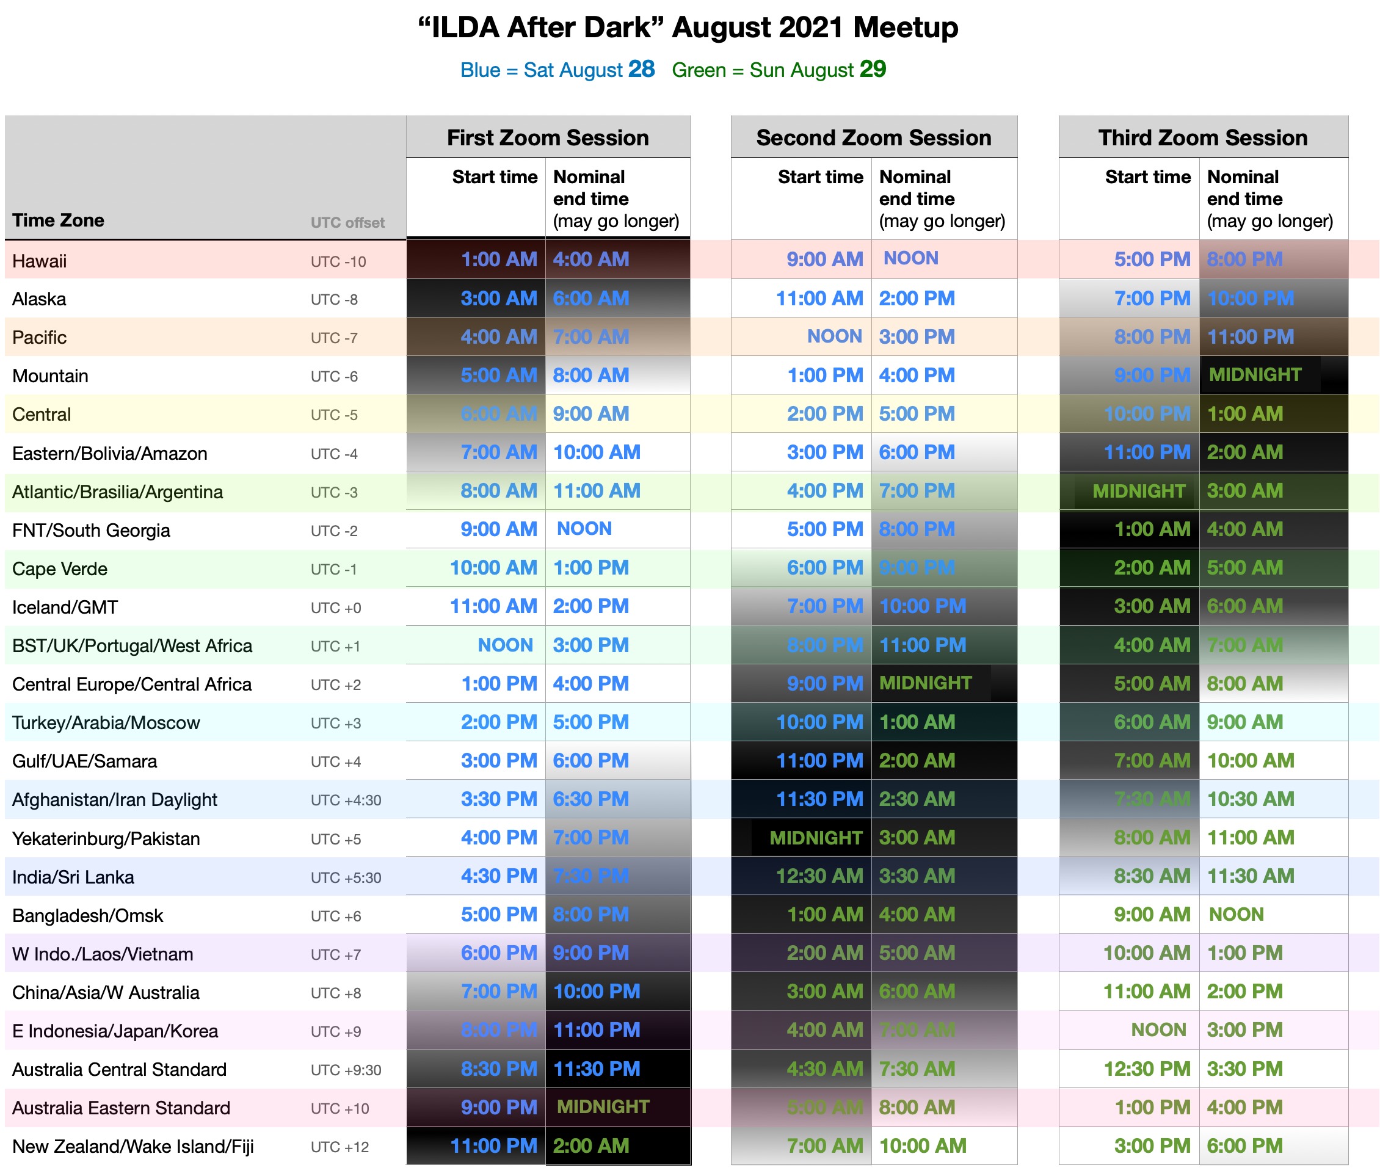Select Bangladesh/Omsk third session NOON cell
Viewport: 1380px width, 1176px height.
(1236, 914)
